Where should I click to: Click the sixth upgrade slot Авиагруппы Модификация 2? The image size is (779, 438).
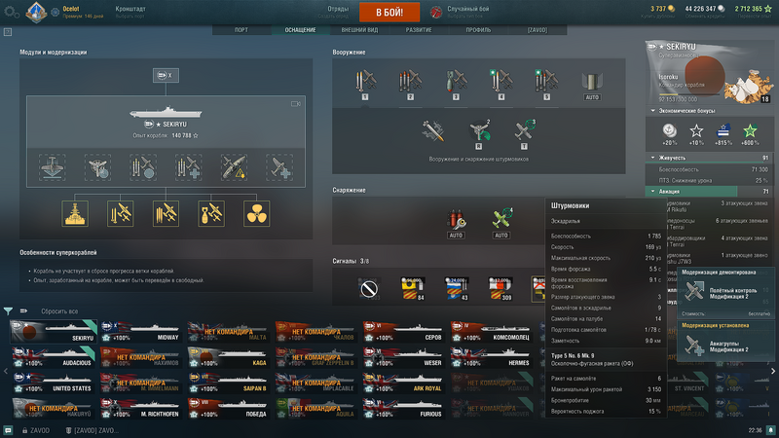point(279,167)
